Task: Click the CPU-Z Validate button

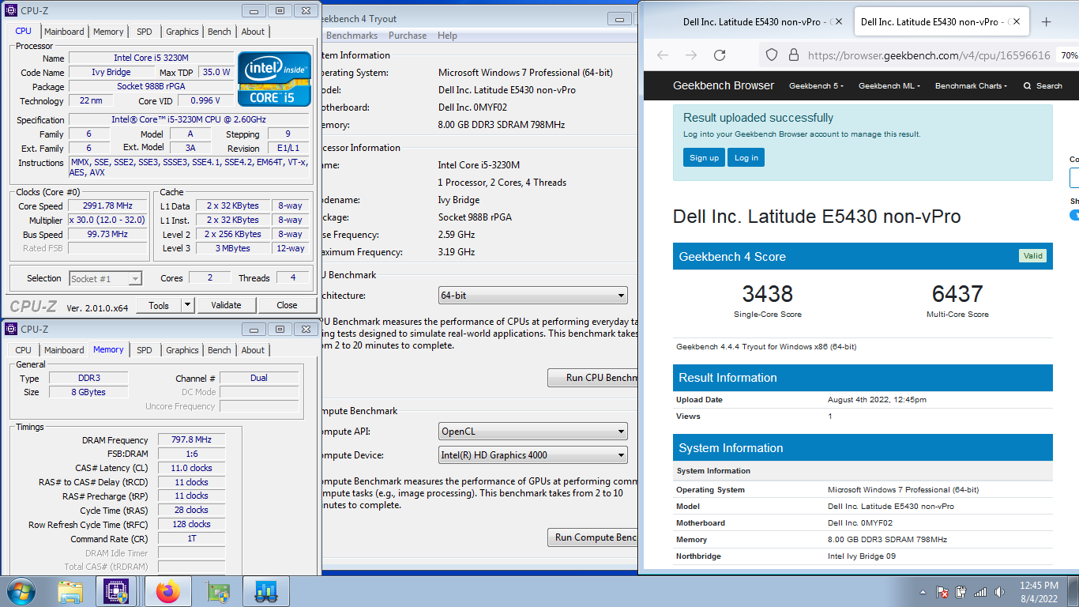Action: pos(226,305)
